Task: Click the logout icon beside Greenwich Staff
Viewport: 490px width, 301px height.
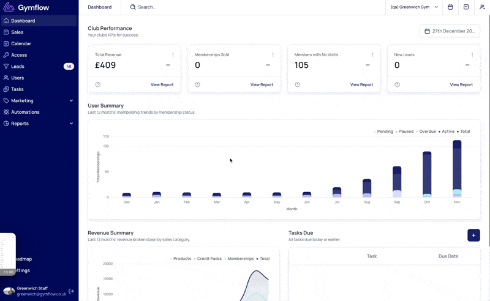Action: pyautogui.click(x=71, y=291)
